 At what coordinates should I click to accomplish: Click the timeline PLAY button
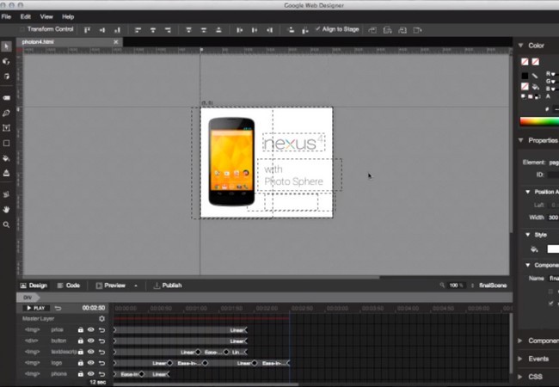pos(35,308)
